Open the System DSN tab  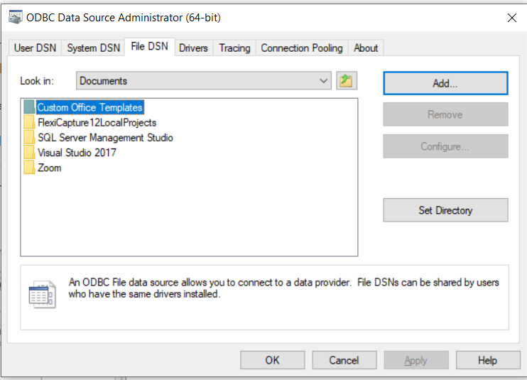tap(93, 48)
